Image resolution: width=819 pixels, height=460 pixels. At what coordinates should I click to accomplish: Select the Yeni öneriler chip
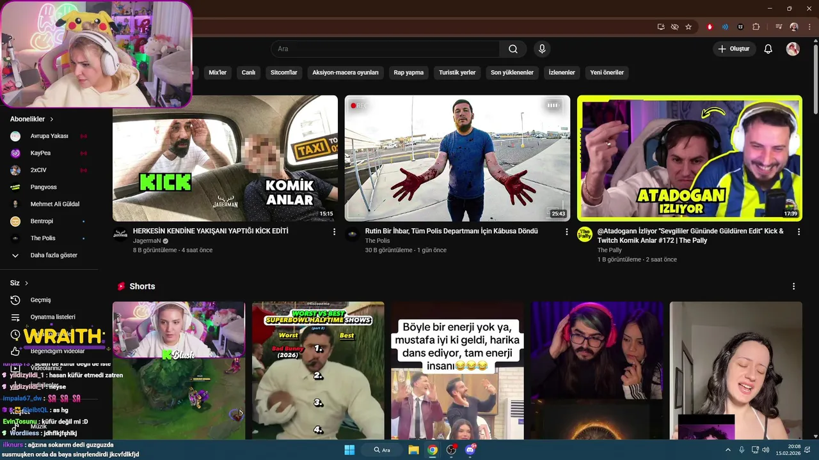[x=607, y=73]
